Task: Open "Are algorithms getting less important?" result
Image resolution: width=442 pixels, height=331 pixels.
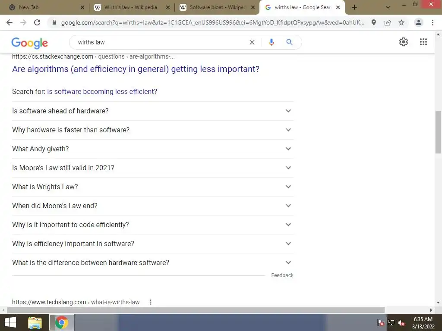Action: coord(136,69)
